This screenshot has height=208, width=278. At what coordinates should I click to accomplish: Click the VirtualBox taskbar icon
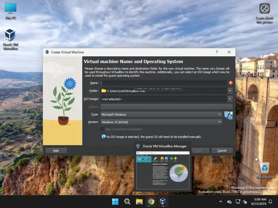pos(163,201)
